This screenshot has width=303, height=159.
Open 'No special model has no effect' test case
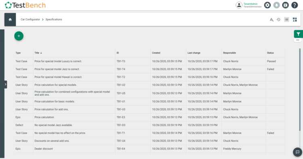60,133
